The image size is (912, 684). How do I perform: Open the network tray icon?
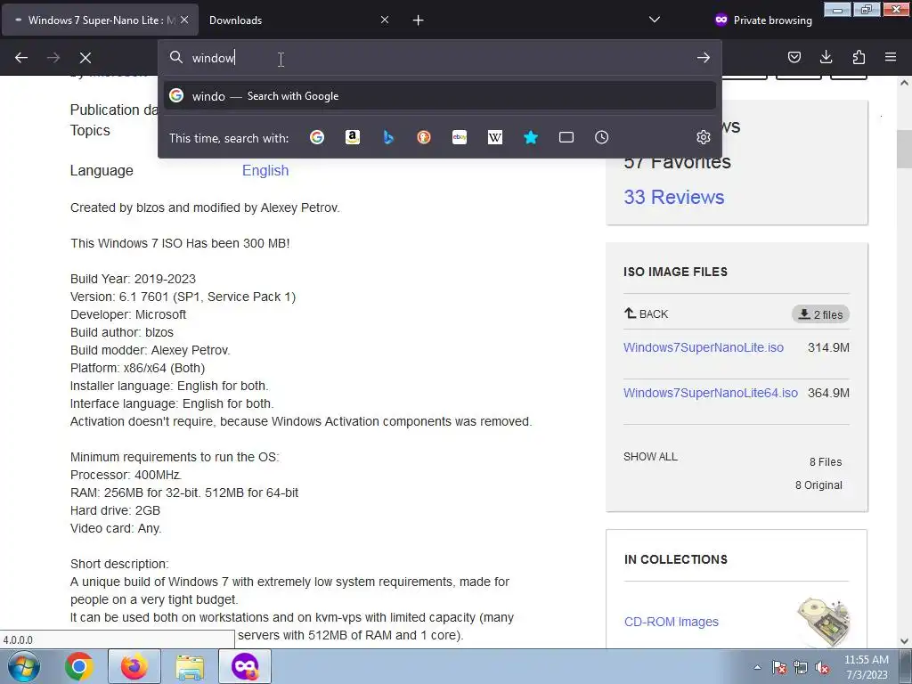[801, 667]
